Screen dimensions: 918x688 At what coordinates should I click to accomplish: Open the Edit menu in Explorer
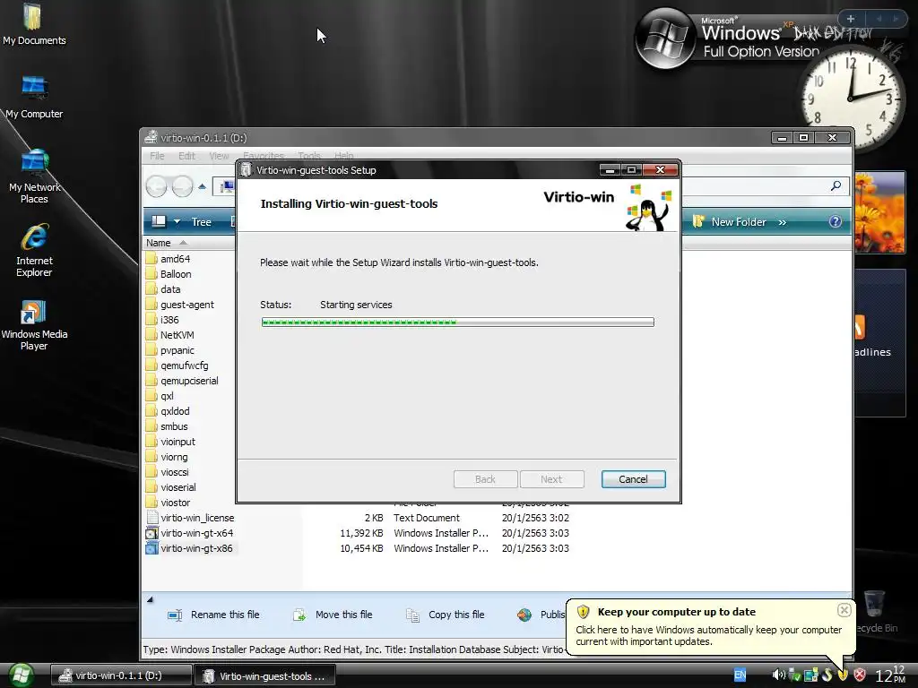click(186, 156)
